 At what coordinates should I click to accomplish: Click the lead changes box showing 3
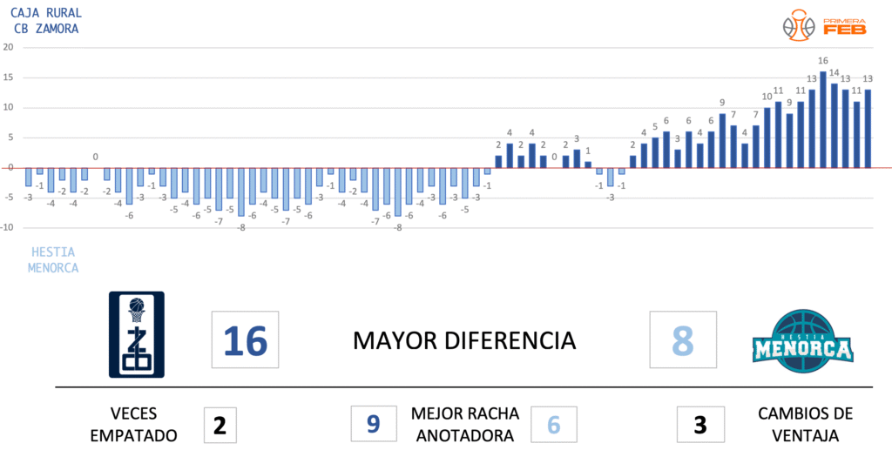(x=700, y=425)
